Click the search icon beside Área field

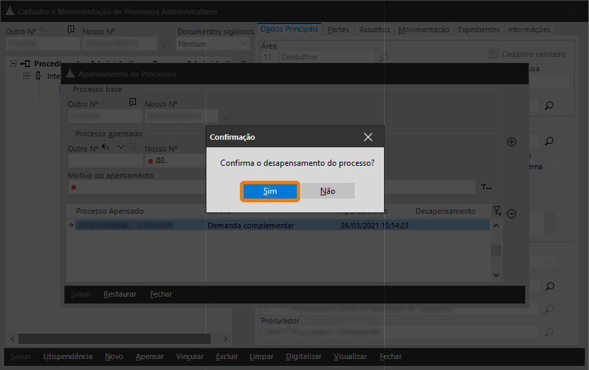click(x=384, y=58)
